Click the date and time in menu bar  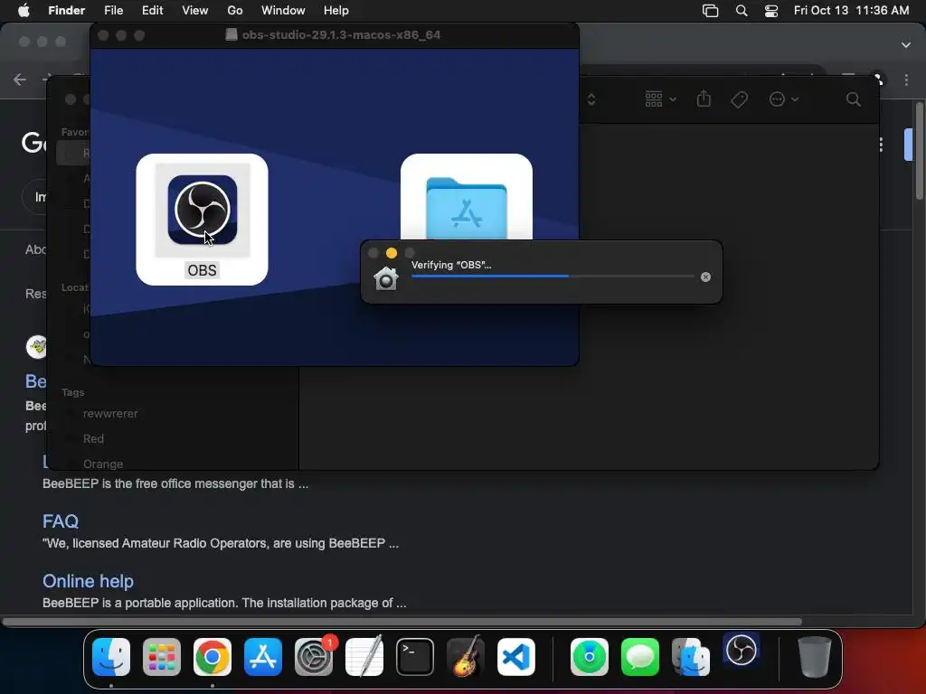(851, 11)
